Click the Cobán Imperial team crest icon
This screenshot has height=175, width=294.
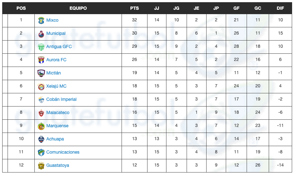coord(41,99)
